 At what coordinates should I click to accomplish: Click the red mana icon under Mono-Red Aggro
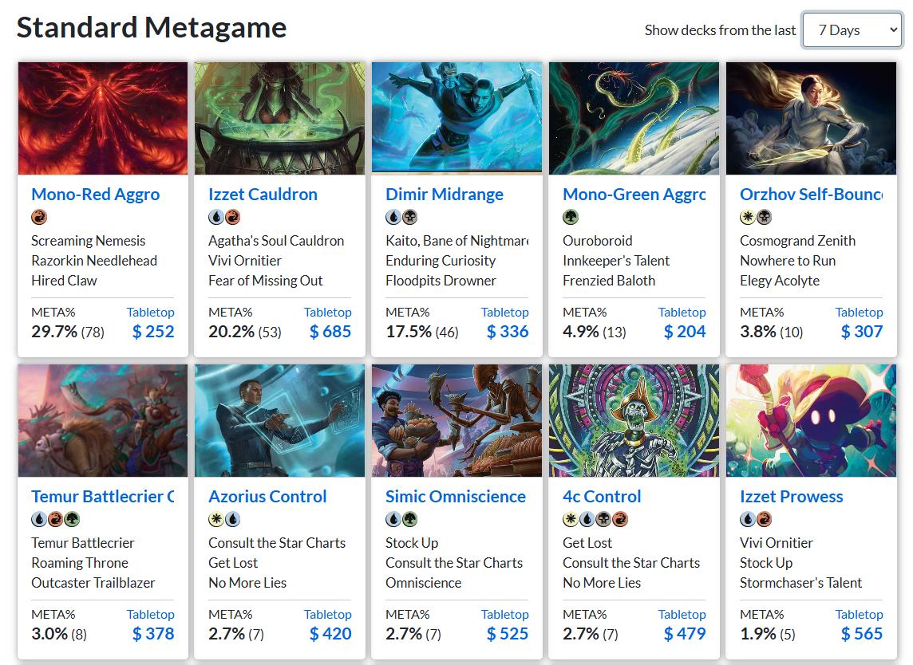coord(39,217)
